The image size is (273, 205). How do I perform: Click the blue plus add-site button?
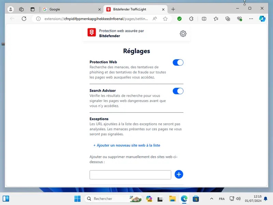click(x=179, y=174)
